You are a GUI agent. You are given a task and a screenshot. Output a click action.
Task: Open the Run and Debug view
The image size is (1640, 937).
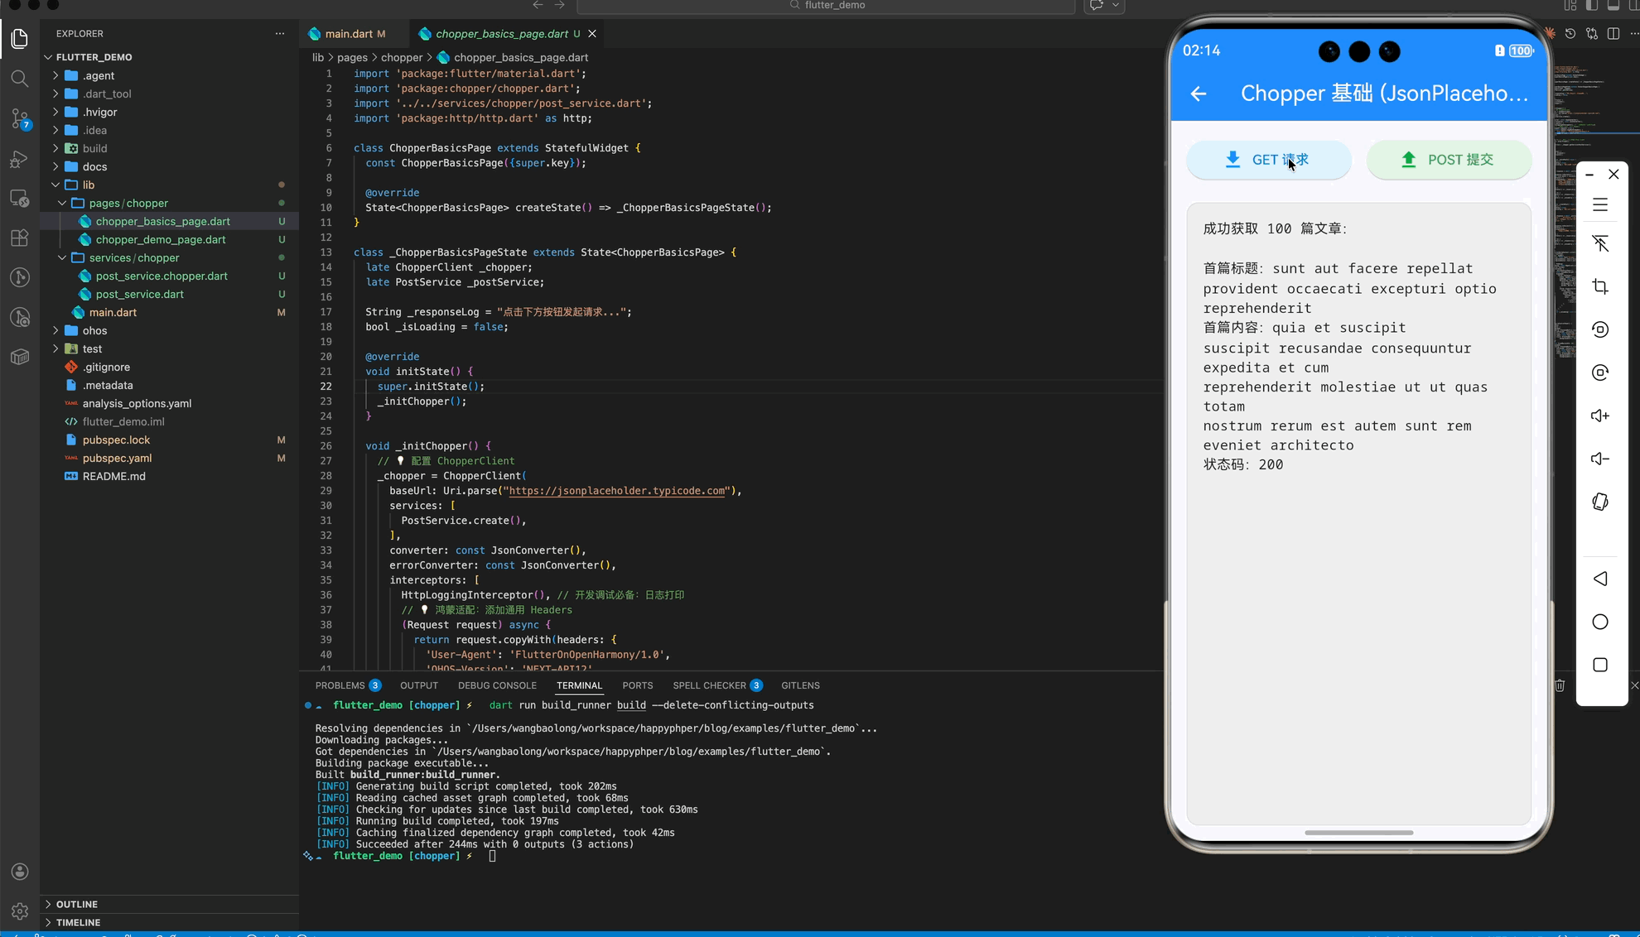click(x=20, y=159)
